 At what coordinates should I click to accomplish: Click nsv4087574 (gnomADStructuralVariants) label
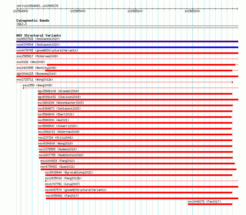click(x=76, y=190)
